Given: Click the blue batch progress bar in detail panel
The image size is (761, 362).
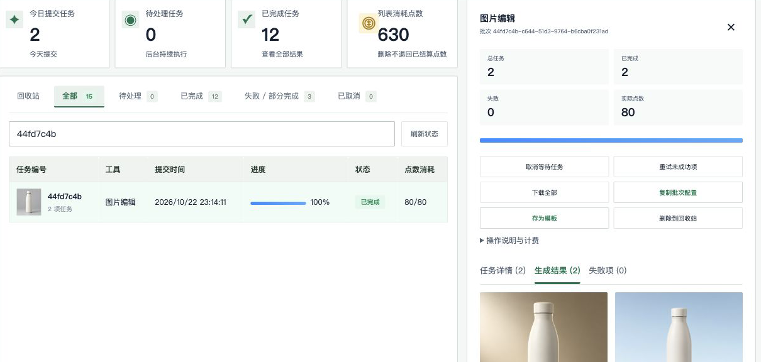Looking at the screenshot, I should pyautogui.click(x=611, y=141).
